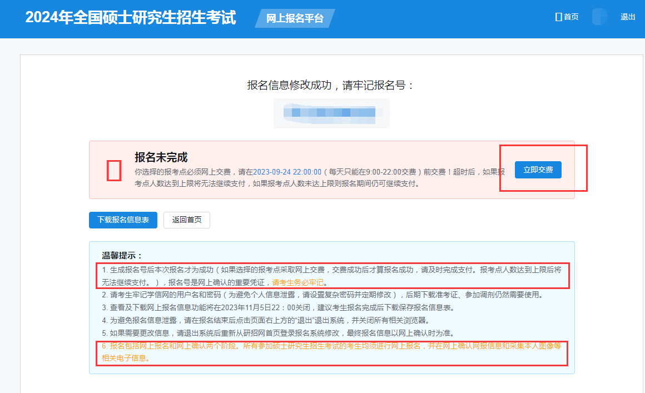Click the orange 请考生务必牢记 text

297,282
